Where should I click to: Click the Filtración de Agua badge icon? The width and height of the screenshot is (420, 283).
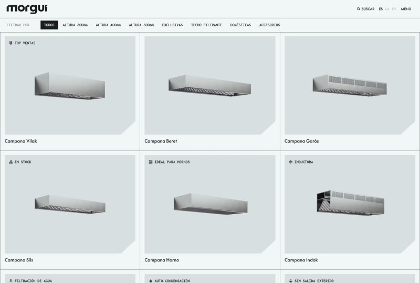click(10, 280)
